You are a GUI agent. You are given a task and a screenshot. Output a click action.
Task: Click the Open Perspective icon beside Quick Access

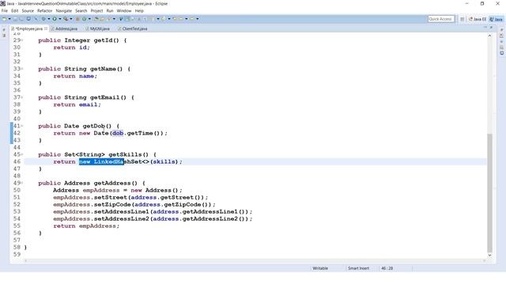coord(462,19)
